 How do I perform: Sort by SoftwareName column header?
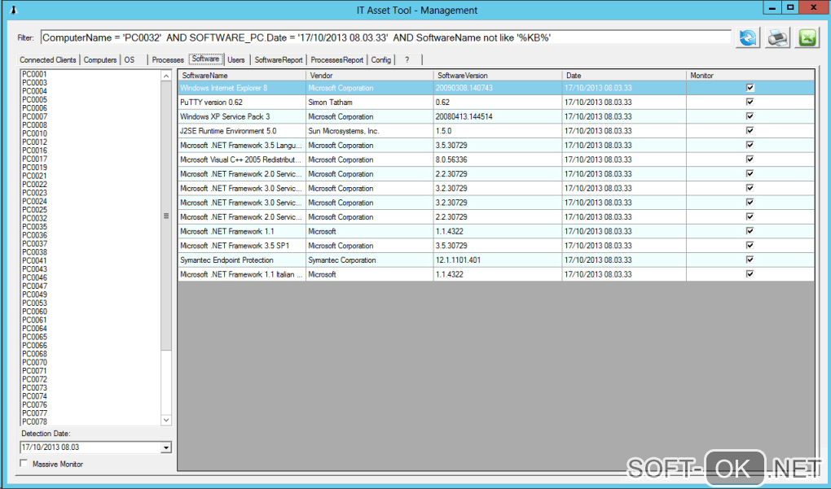(x=242, y=76)
